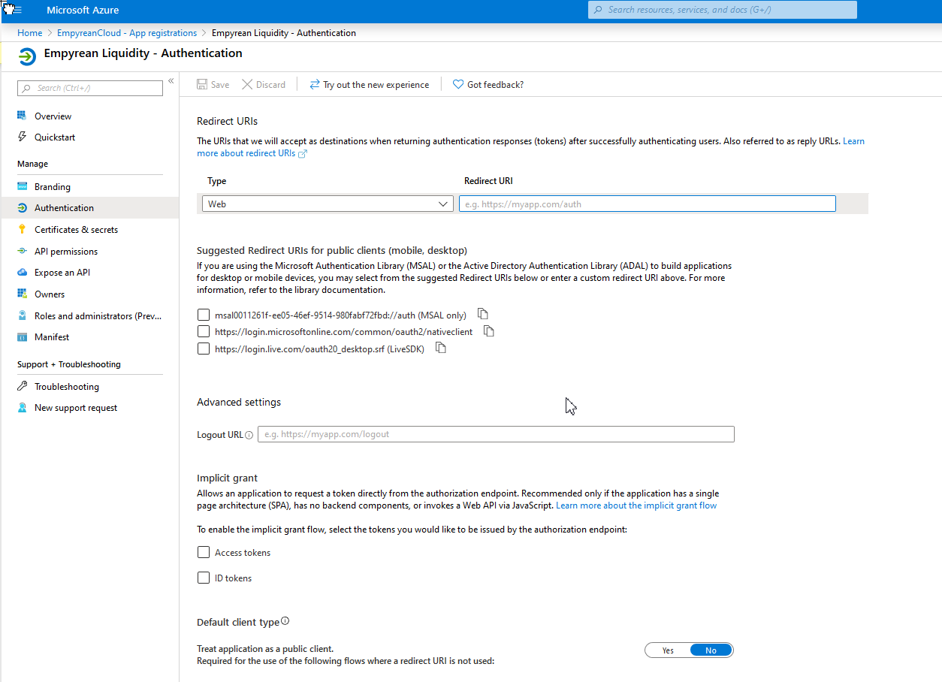
Task: Enable the ID tokens checkbox
Action: click(203, 578)
